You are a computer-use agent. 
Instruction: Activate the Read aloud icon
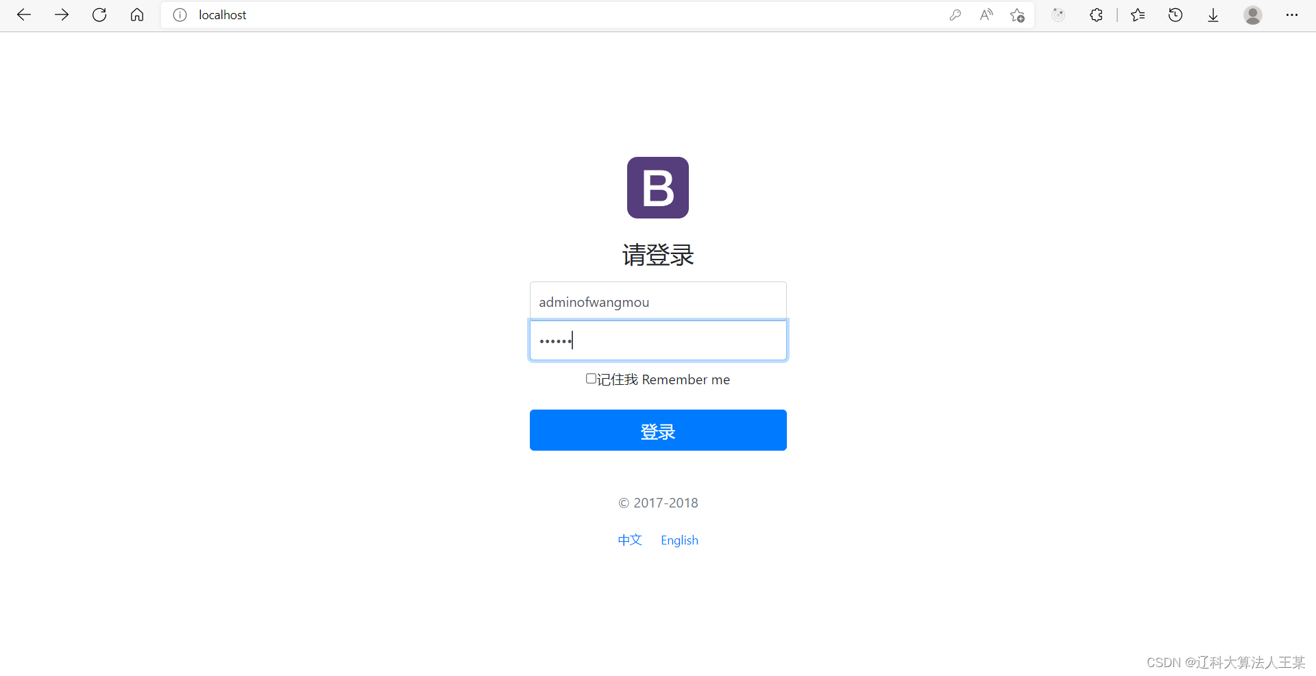[x=986, y=15]
